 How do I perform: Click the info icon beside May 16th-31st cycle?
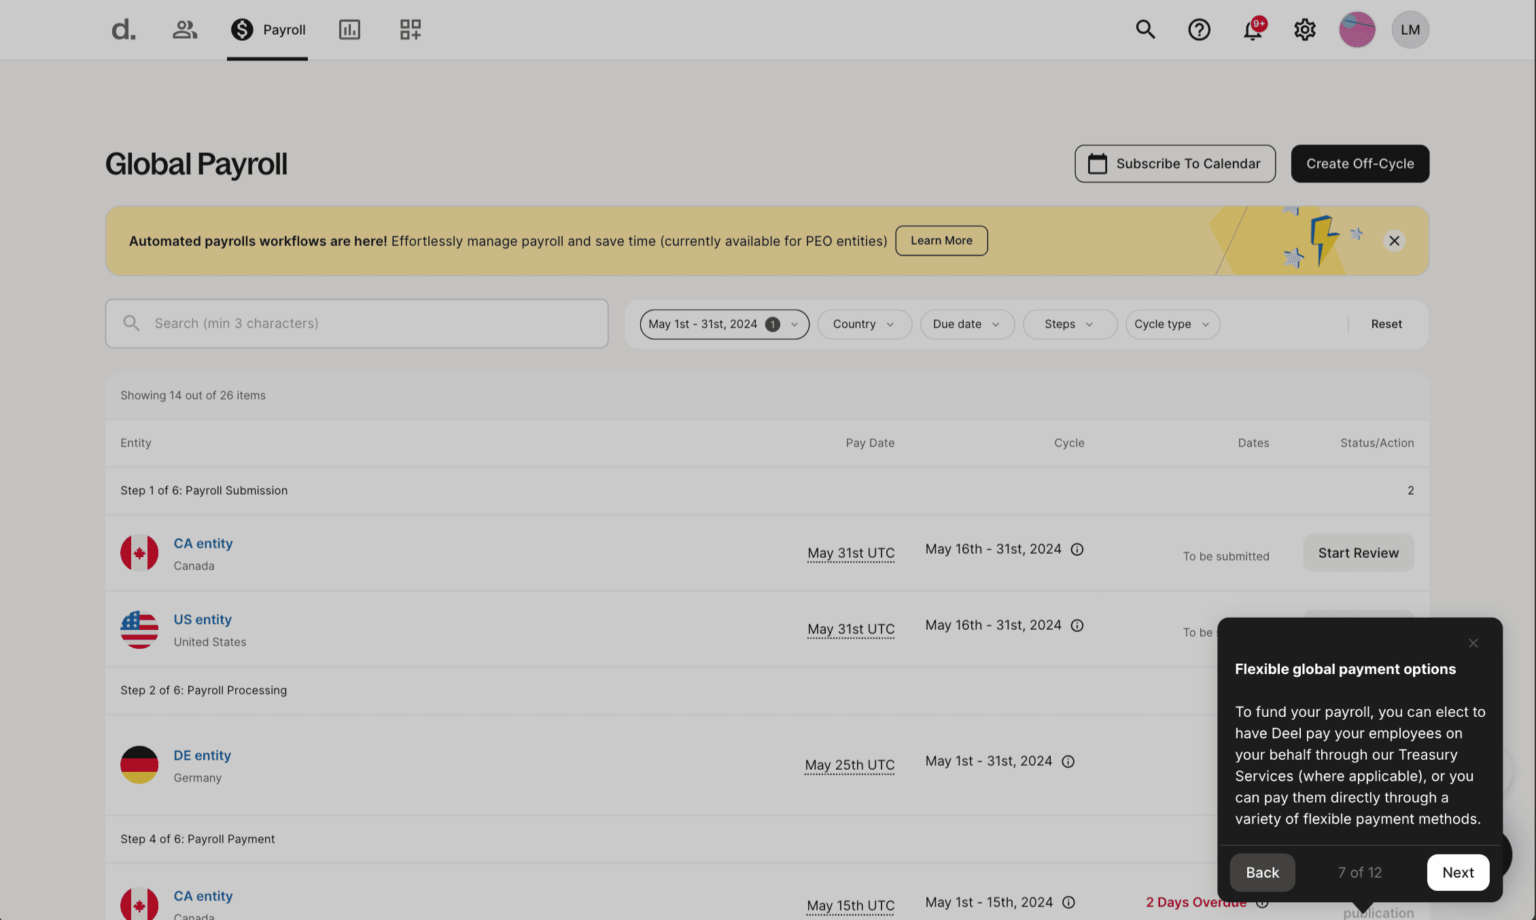click(1077, 549)
